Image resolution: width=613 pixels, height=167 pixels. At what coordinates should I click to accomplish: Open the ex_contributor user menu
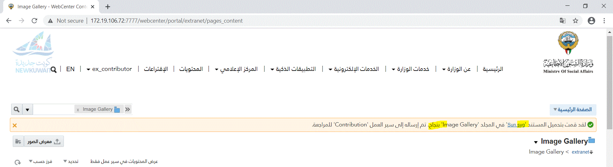109,69
